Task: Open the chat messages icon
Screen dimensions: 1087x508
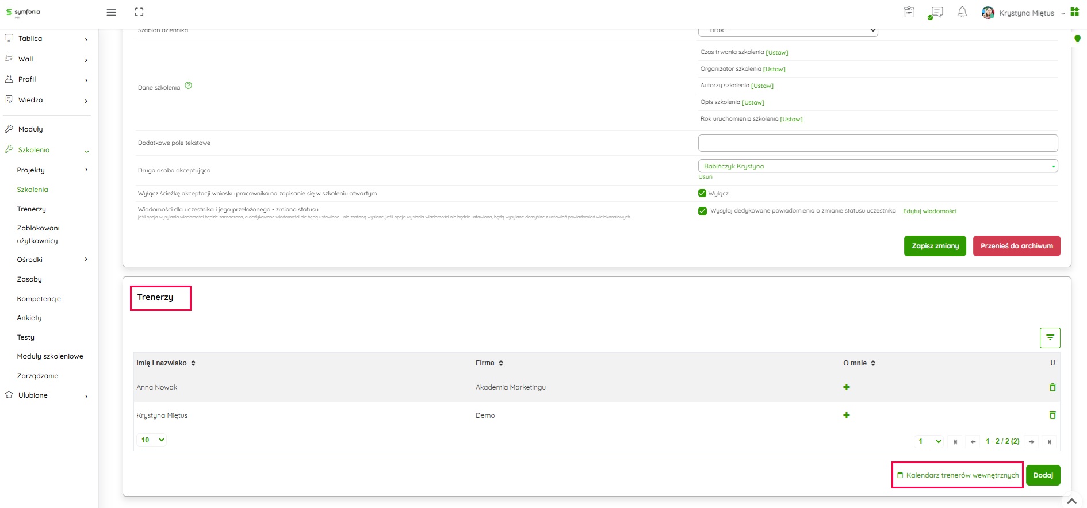Action: 936,12
